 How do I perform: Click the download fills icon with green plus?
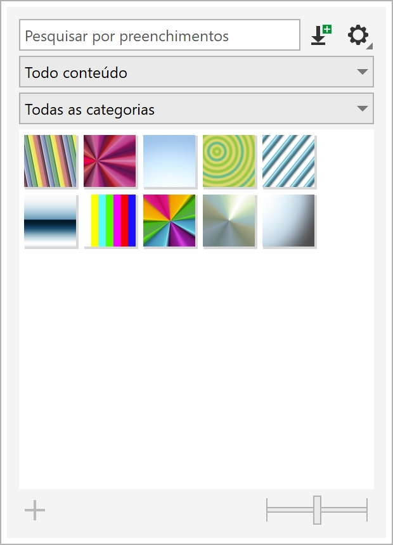(x=321, y=35)
